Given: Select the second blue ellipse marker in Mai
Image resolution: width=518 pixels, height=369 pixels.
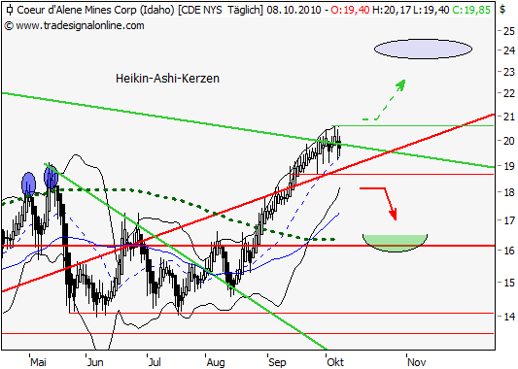Looking at the screenshot, I should pyautogui.click(x=51, y=178).
